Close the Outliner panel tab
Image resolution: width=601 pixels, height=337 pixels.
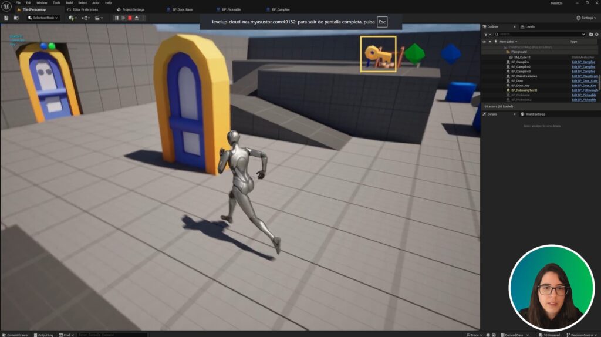[514, 27]
